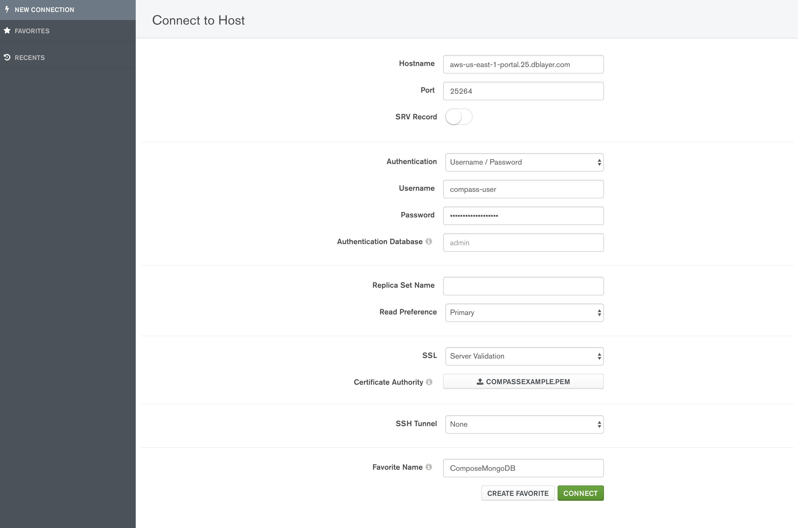The image size is (798, 528).
Task: Open the Authentication method dropdown
Action: pyautogui.click(x=524, y=162)
